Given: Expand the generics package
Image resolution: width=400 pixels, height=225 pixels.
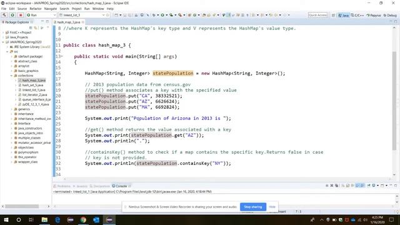Looking at the screenshot, I should (11, 109).
